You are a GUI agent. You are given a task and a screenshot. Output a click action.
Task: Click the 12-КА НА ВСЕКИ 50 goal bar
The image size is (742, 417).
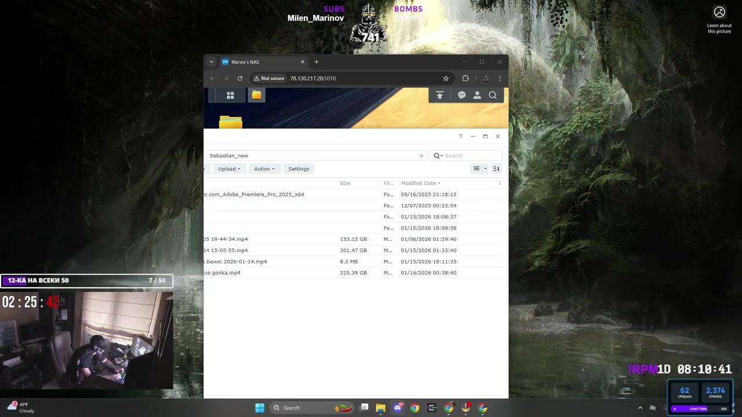pyautogui.click(x=86, y=280)
